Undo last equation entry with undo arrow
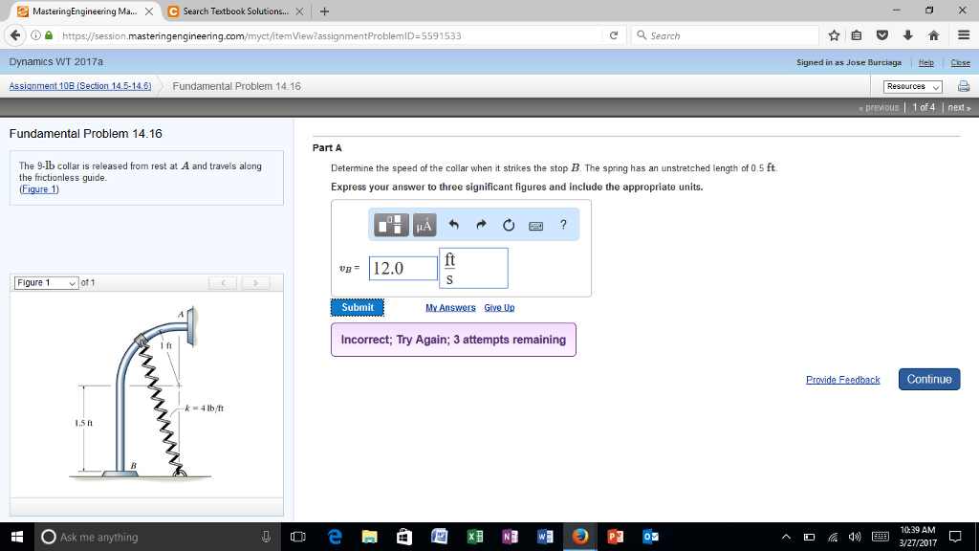This screenshot has width=979, height=551. pyautogui.click(x=453, y=225)
